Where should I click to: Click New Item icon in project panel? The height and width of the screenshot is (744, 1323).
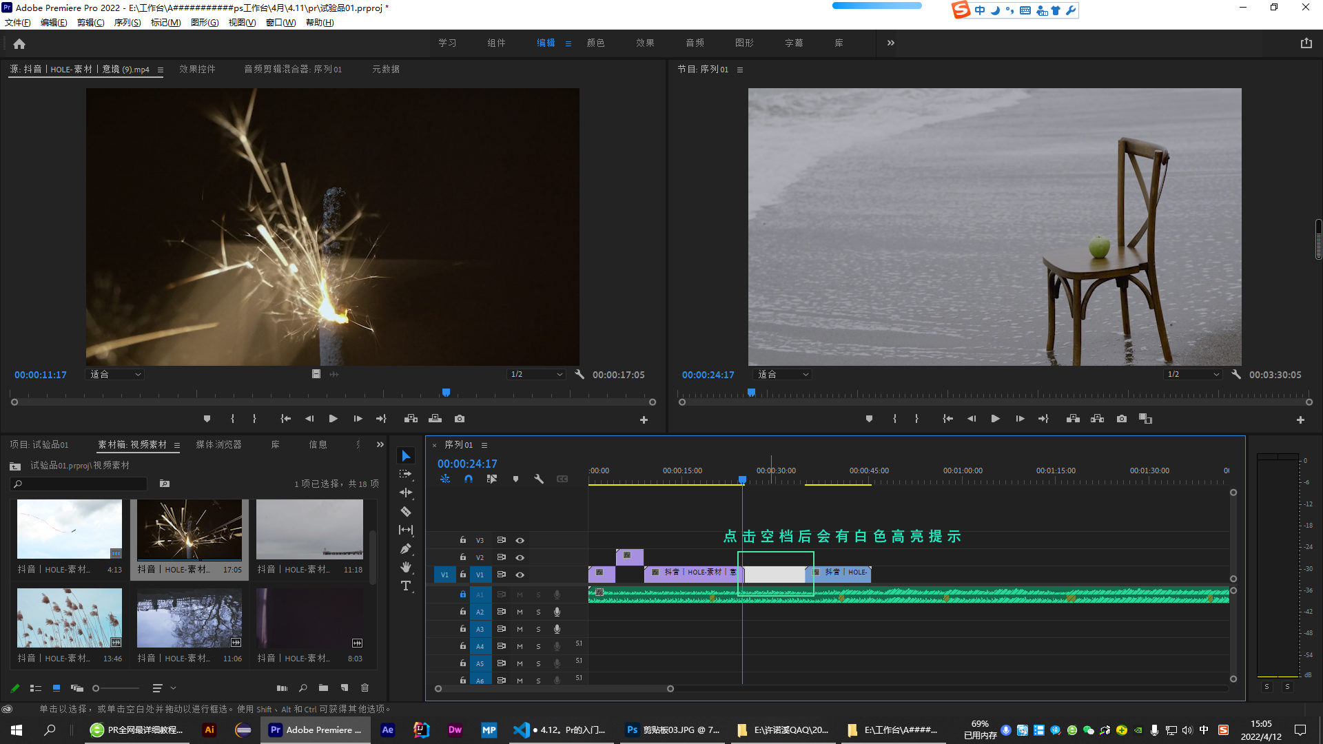[x=345, y=688]
